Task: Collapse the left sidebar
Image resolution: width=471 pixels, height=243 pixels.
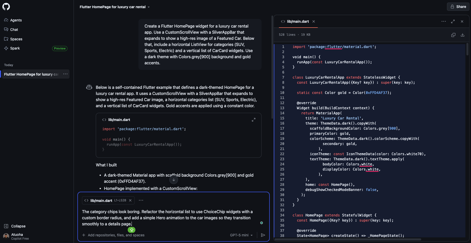Action: [15, 226]
